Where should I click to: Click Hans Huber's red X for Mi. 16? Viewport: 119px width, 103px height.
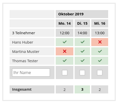[x=100, y=42]
